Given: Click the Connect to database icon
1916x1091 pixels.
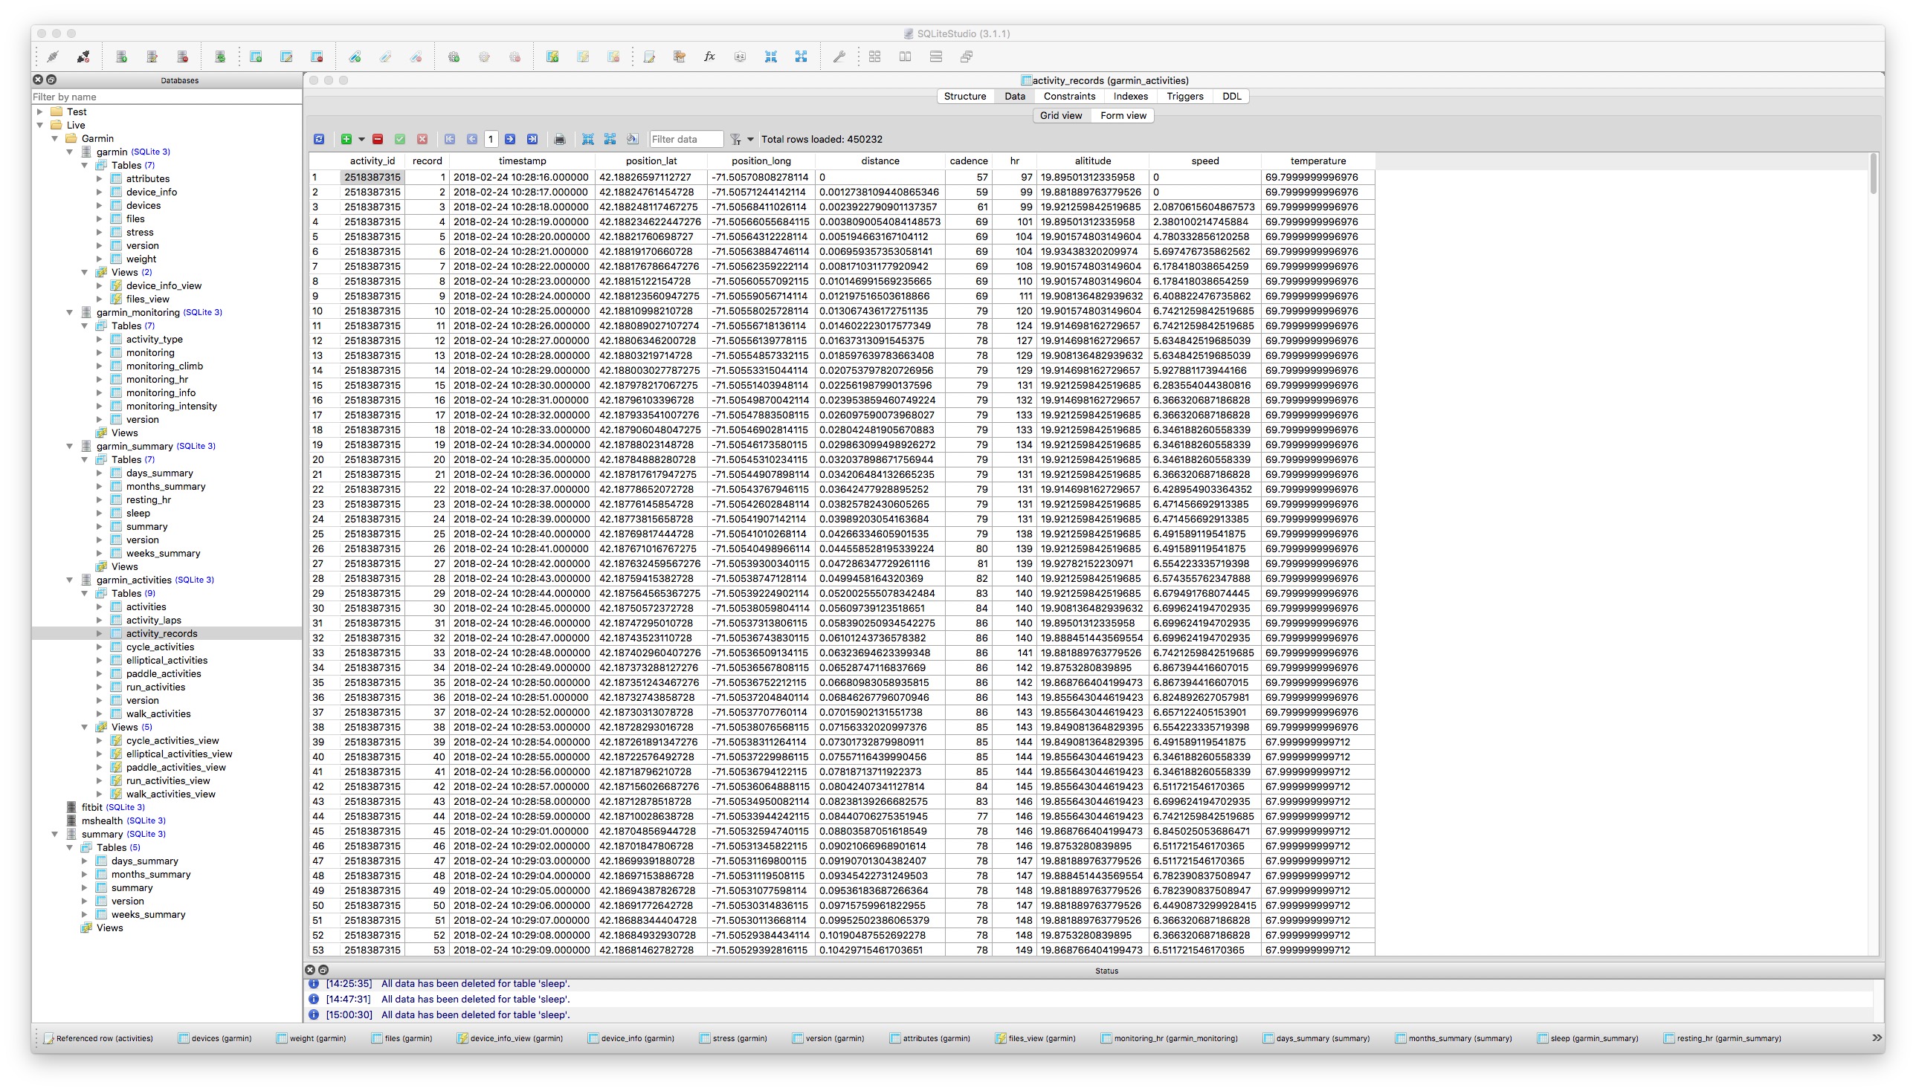Looking at the screenshot, I should pyautogui.click(x=53, y=56).
